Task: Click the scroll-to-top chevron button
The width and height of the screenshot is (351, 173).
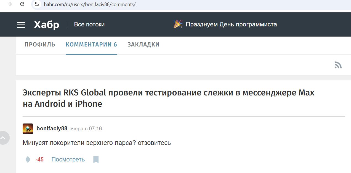Action: point(4,138)
